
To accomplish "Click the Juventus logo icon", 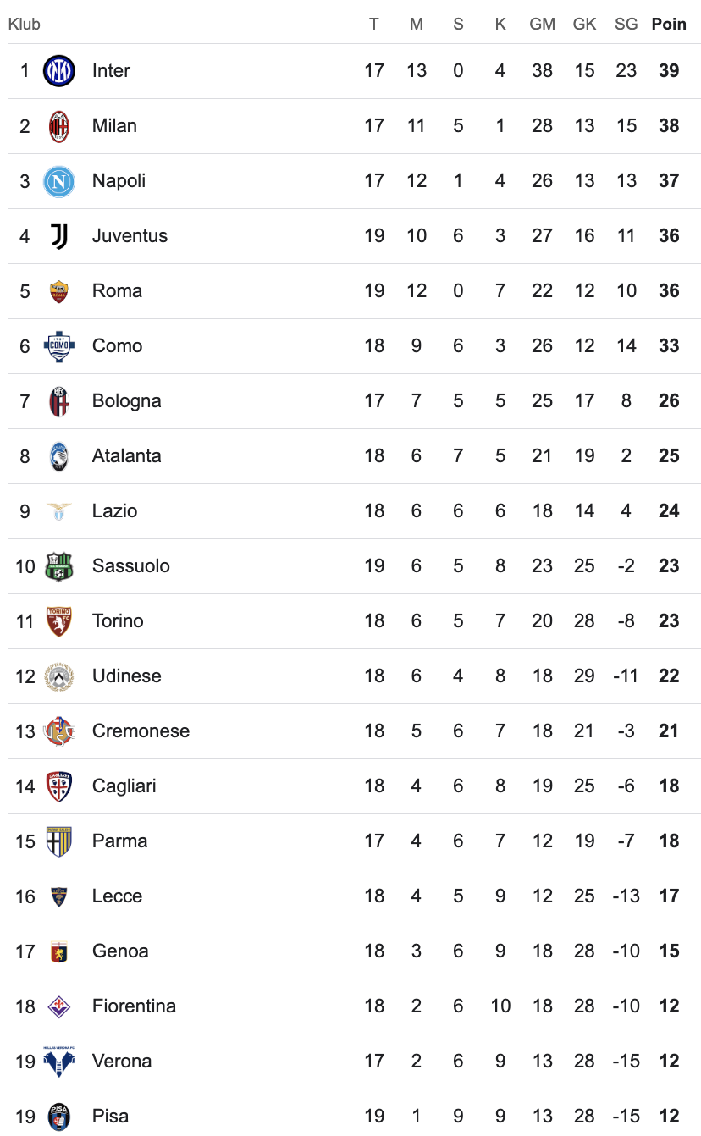I will click(59, 236).
